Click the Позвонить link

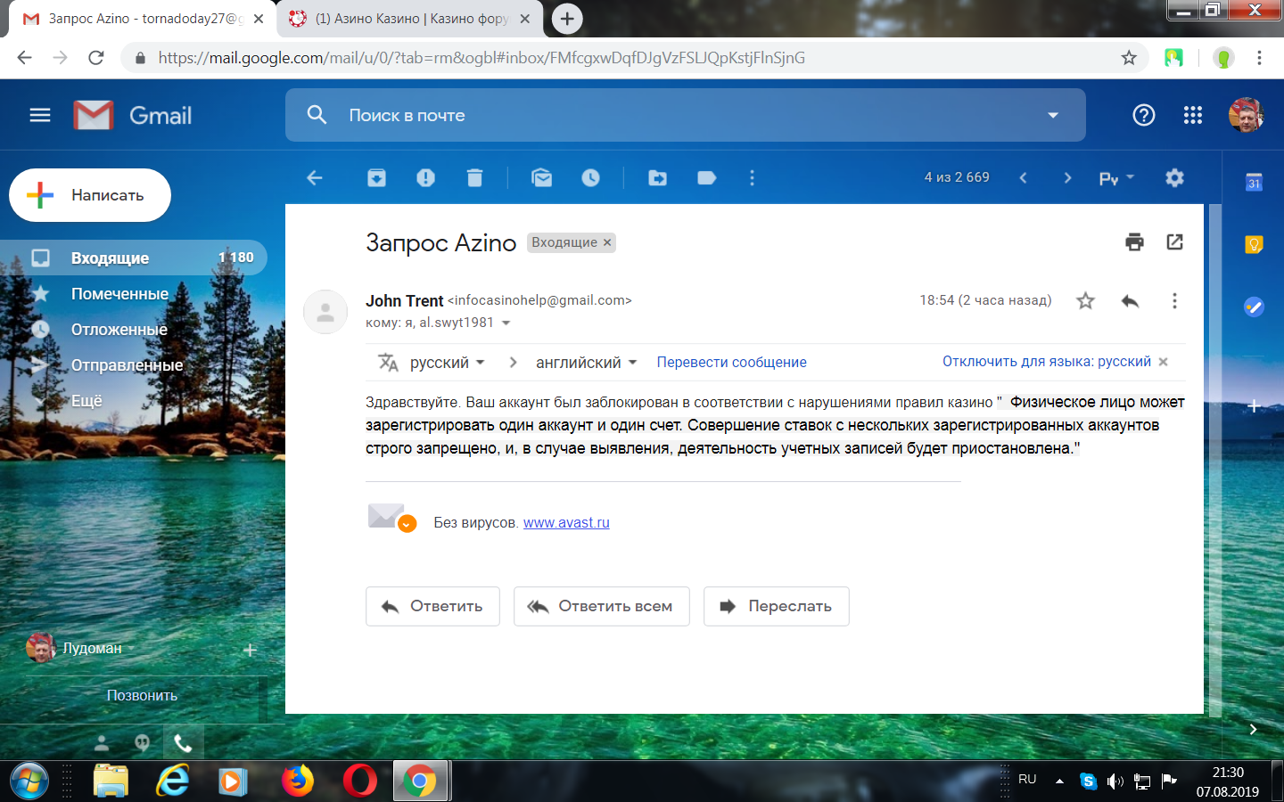point(142,696)
